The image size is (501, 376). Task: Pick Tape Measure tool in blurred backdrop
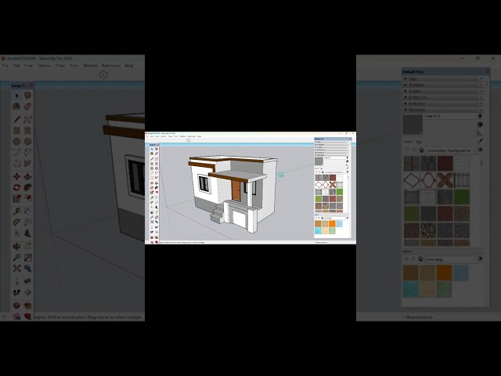pyautogui.click(x=16, y=211)
